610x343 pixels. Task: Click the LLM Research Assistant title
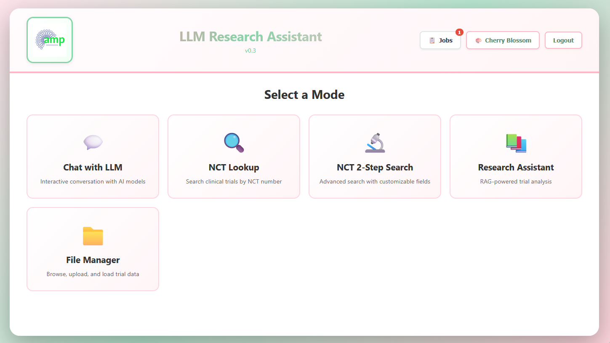[x=250, y=37]
